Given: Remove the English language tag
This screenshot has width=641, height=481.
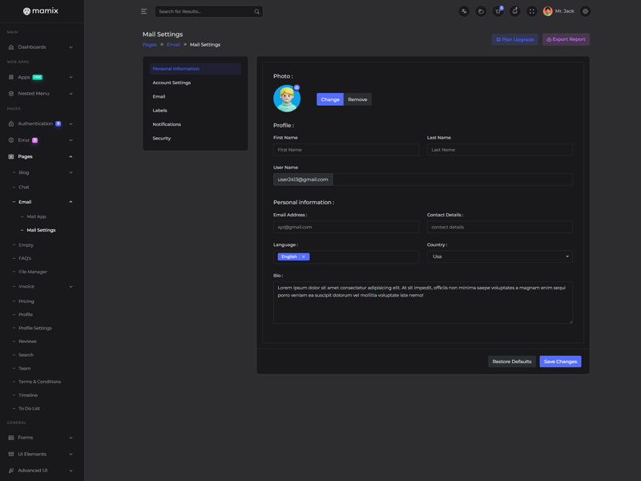Looking at the screenshot, I should click(304, 257).
